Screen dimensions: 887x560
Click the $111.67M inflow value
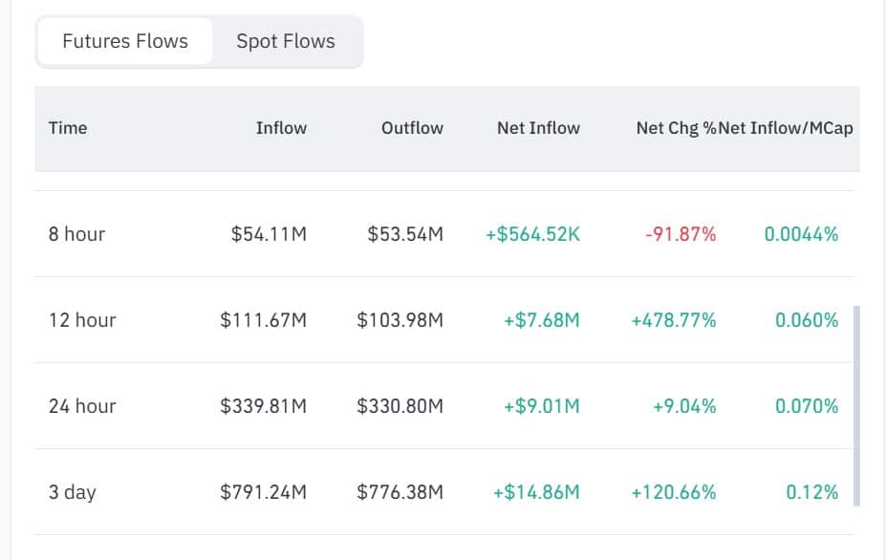[264, 320]
